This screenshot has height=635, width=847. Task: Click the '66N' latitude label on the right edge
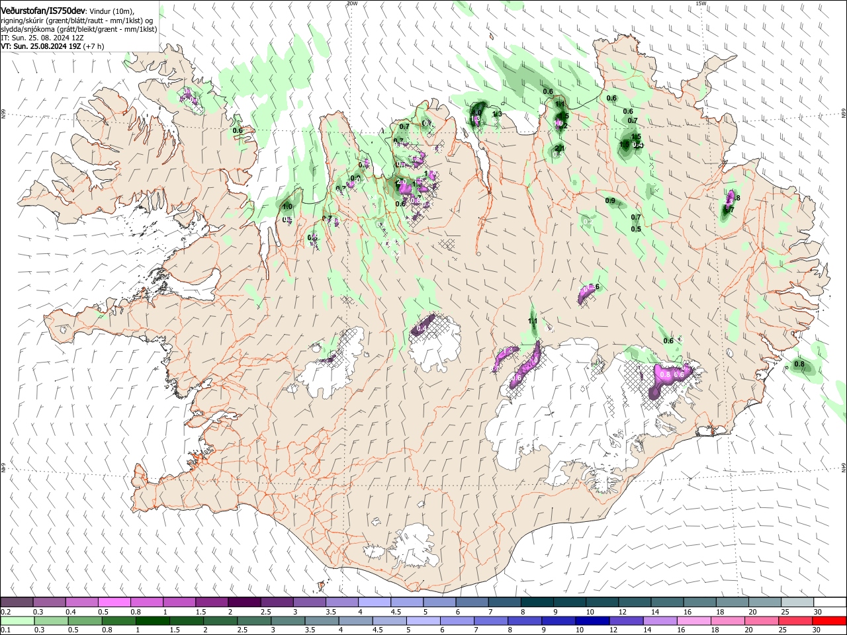(844, 114)
